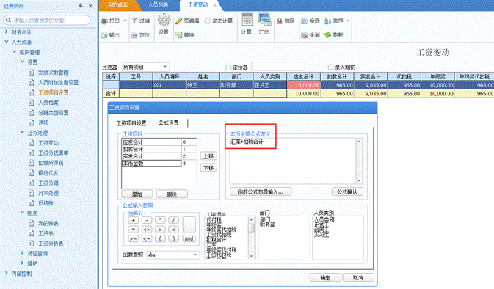Open the Settings (设置) gear icon

coord(164,21)
